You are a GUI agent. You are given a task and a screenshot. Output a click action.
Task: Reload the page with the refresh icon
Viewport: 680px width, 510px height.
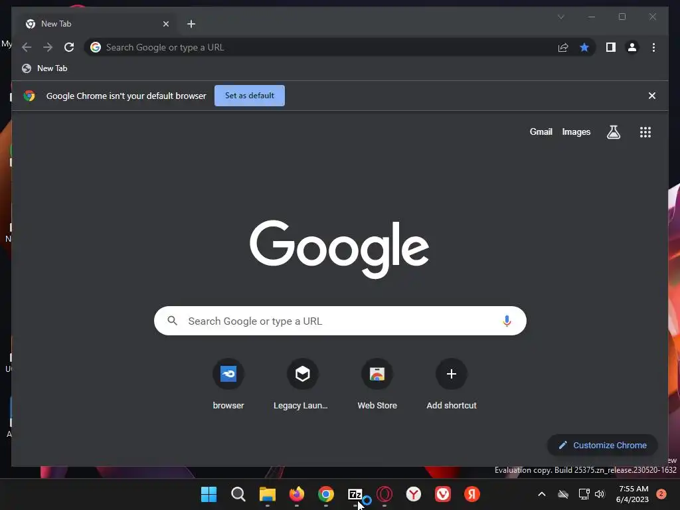point(69,47)
